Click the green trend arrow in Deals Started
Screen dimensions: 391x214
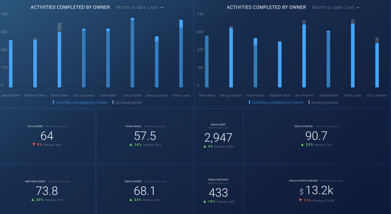click(302, 145)
